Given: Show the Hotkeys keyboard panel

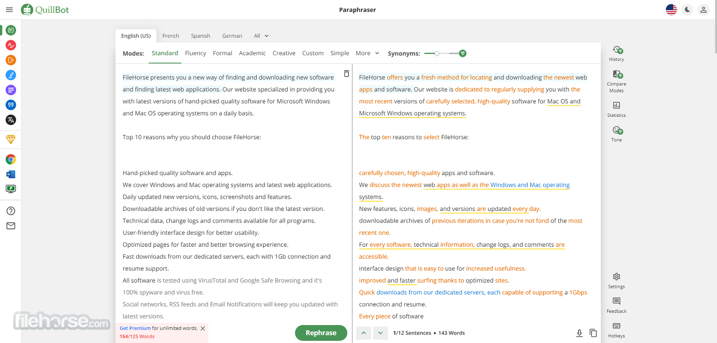Looking at the screenshot, I should 616,330.
